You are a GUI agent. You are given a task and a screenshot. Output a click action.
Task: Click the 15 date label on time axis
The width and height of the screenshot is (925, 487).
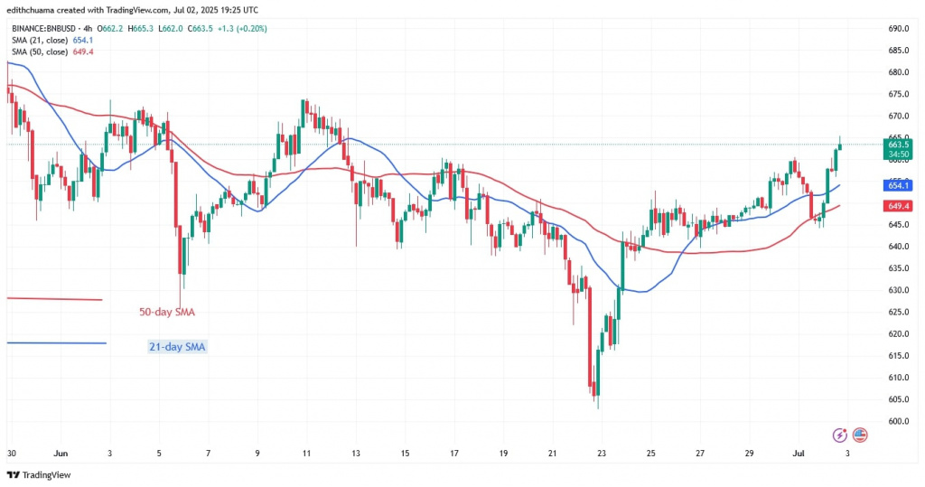405,454
